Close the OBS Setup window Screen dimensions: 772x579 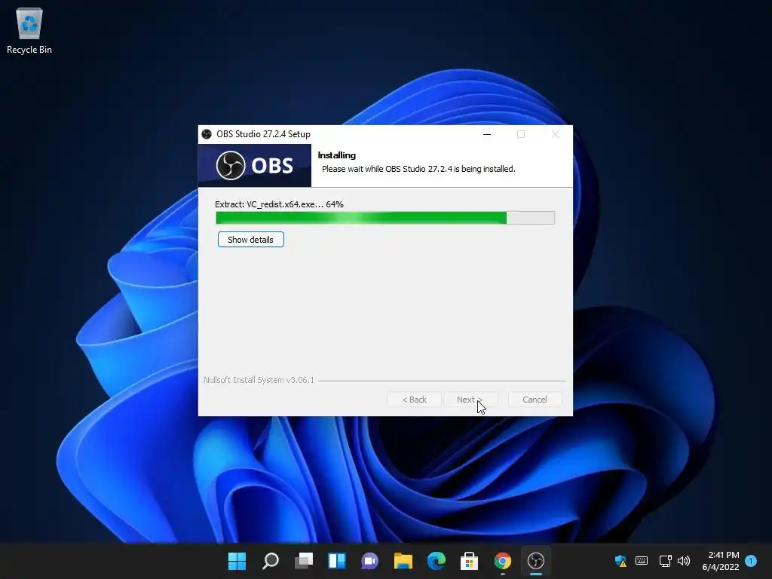(x=556, y=134)
